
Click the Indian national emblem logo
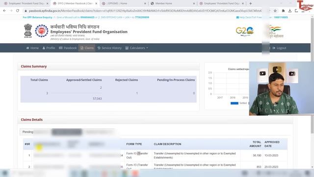click(28, 30)
